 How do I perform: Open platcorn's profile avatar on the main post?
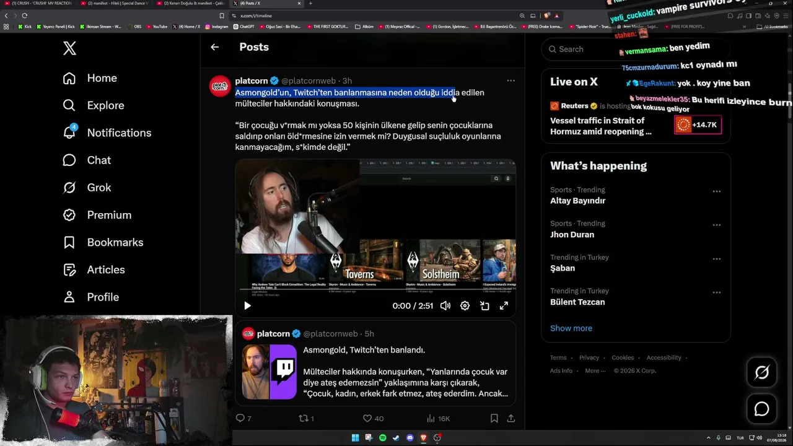[220, 86]
